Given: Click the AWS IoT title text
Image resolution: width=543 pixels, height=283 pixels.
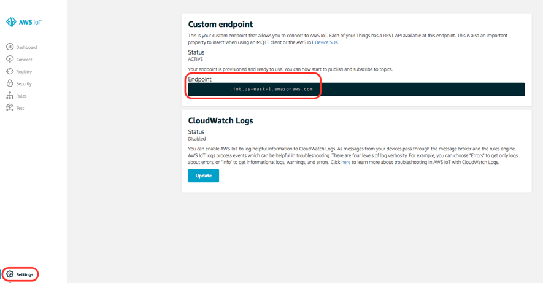Looking at the screenshot, I should point(31,22).
